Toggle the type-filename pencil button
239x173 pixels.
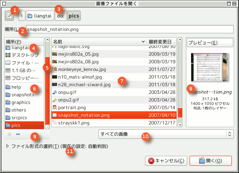point(9,16)
